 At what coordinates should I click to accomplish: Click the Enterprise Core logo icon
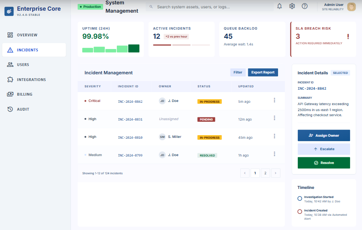pyautogui.click(x=9, y=11)
